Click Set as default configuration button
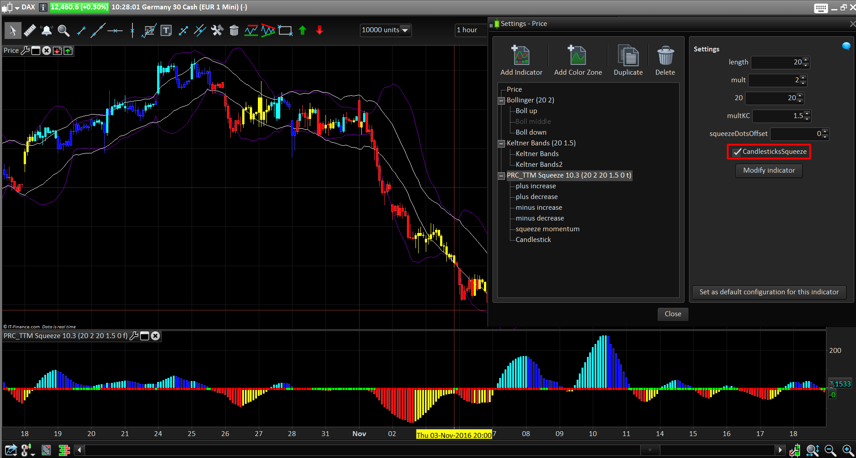 point(769,292)
